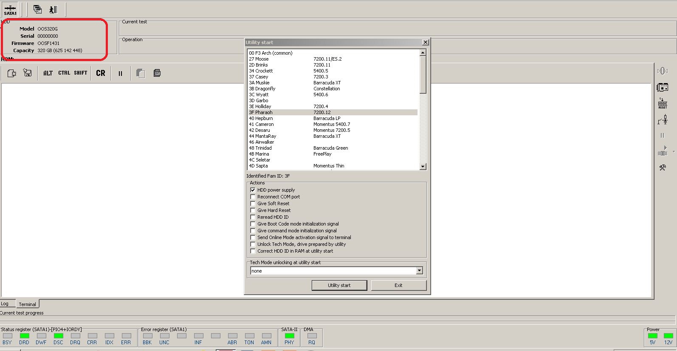The width and height of the screenshot is (677, 351).
Task: Expand the small arrow beside the surface icon
Action: [x=674, y=151]
